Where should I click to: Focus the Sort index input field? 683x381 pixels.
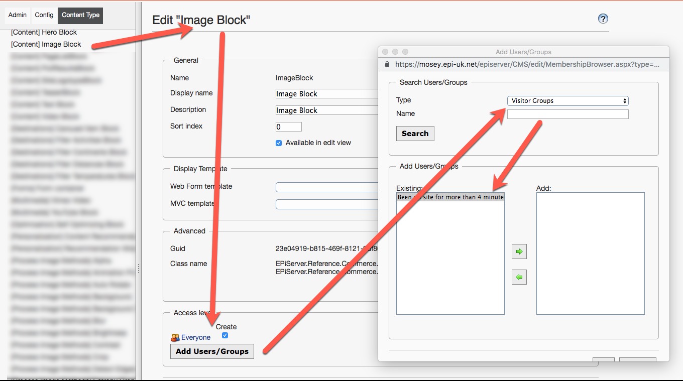[x=289, y=126]
